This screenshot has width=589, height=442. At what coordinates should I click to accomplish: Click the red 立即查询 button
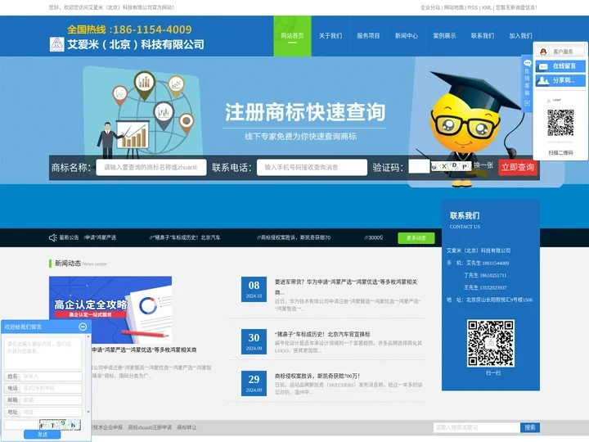click(518, 167)
